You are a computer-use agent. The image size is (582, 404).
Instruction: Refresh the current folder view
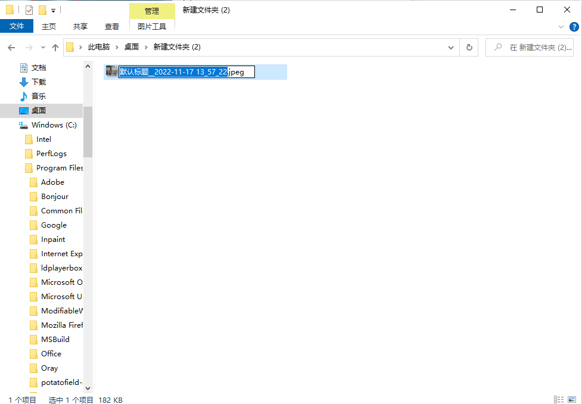469,48
